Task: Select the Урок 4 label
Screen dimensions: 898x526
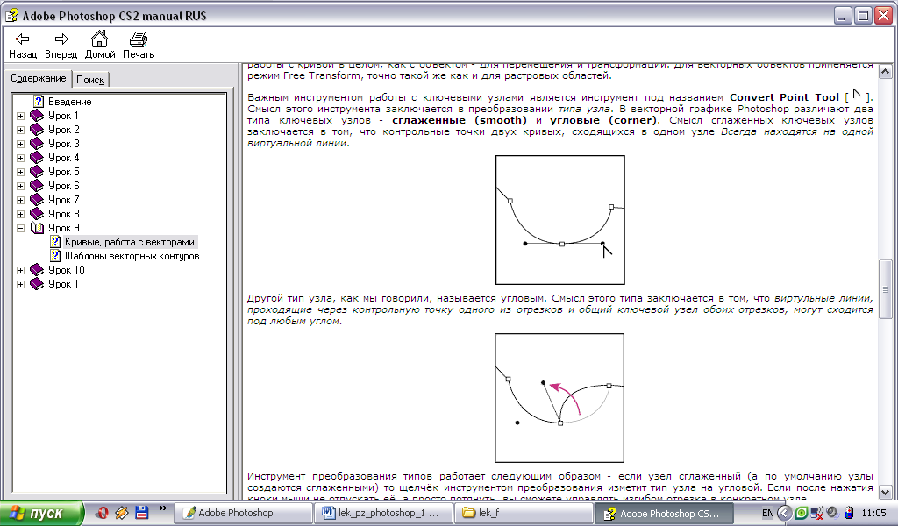Action: pyautogui.click(x=63, y=158)
